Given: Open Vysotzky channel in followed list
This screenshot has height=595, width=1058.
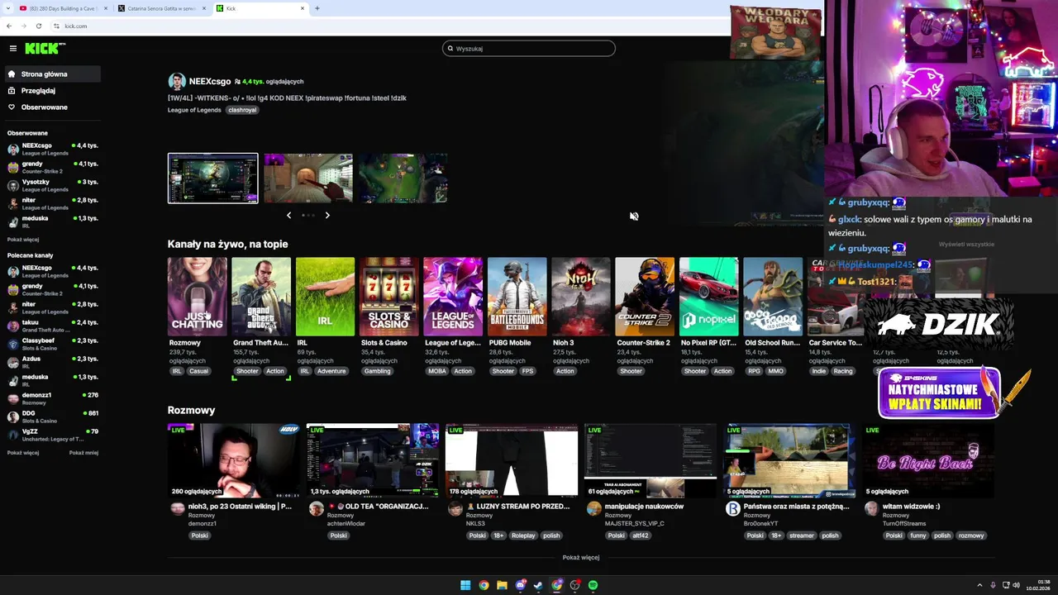Looking at the screenshot, I should coord(52,185).
